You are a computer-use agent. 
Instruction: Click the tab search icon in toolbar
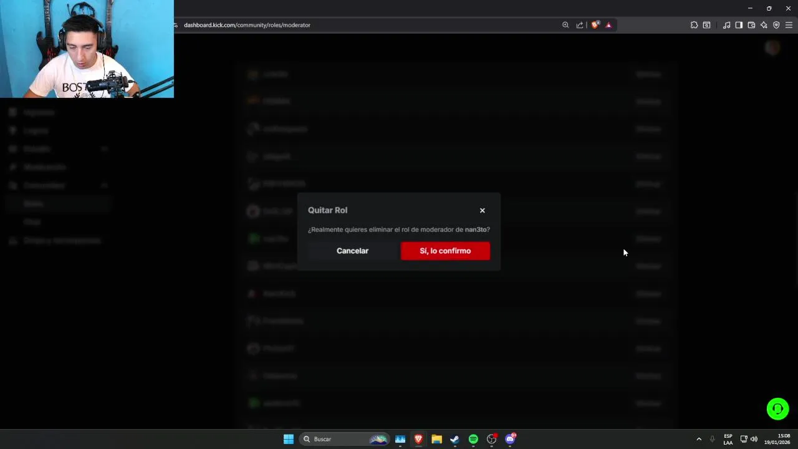[706, 25]
